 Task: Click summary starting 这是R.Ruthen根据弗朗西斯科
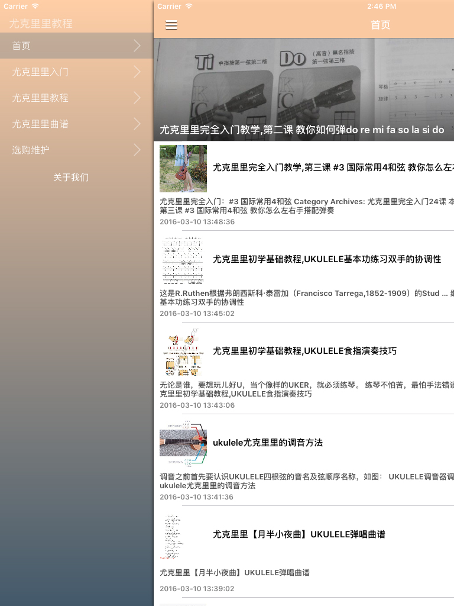(307, 298)
